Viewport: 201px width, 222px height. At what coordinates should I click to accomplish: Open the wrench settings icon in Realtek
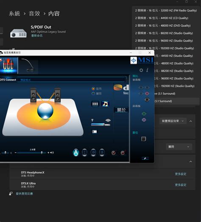[x=145, y=158]
